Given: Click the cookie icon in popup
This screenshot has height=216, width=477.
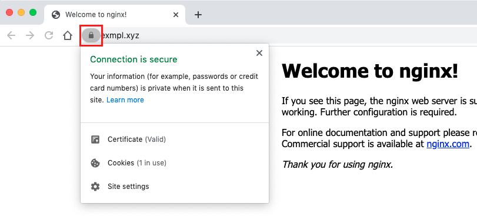Looking at the screenshot, I should (95, 163).
